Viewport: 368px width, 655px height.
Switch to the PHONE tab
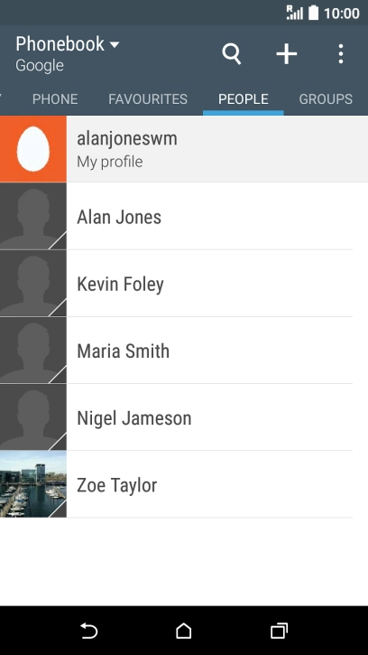55,99
